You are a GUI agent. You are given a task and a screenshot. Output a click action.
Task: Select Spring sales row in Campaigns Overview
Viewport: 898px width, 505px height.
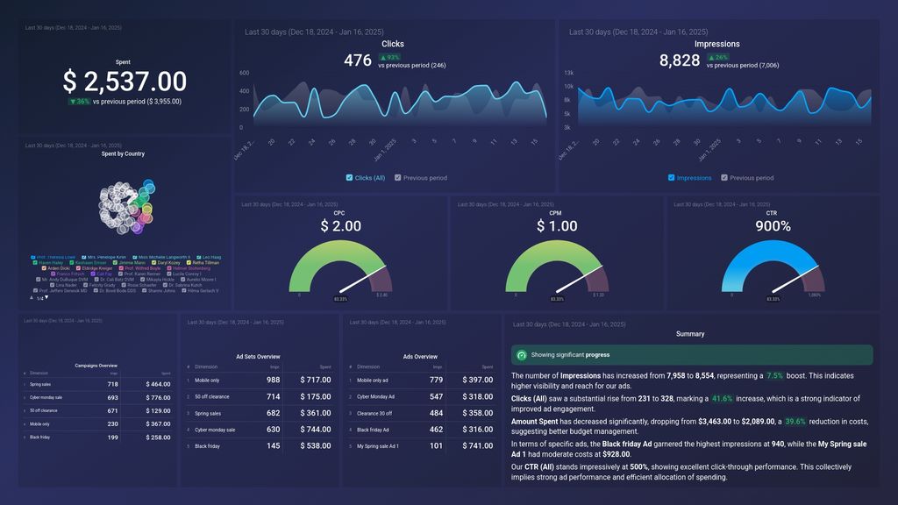(x=96, y=384)
